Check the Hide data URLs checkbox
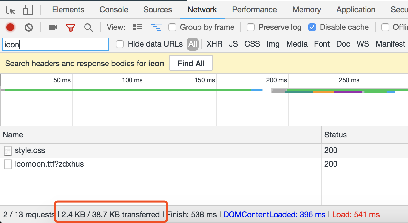Viewport: 408px width, 223px height. coord(120,44)
